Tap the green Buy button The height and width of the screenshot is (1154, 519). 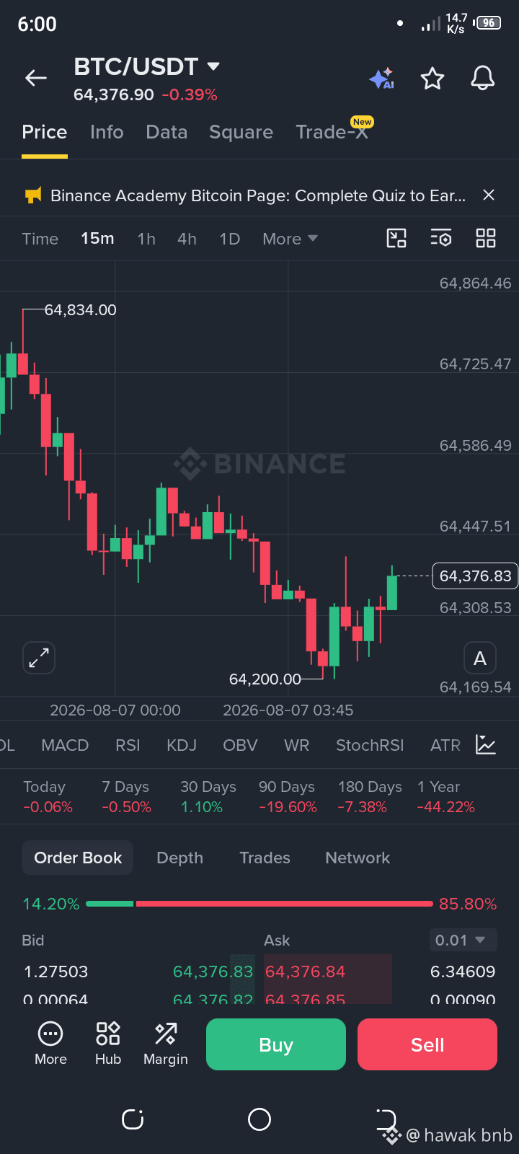[276, 1044]
